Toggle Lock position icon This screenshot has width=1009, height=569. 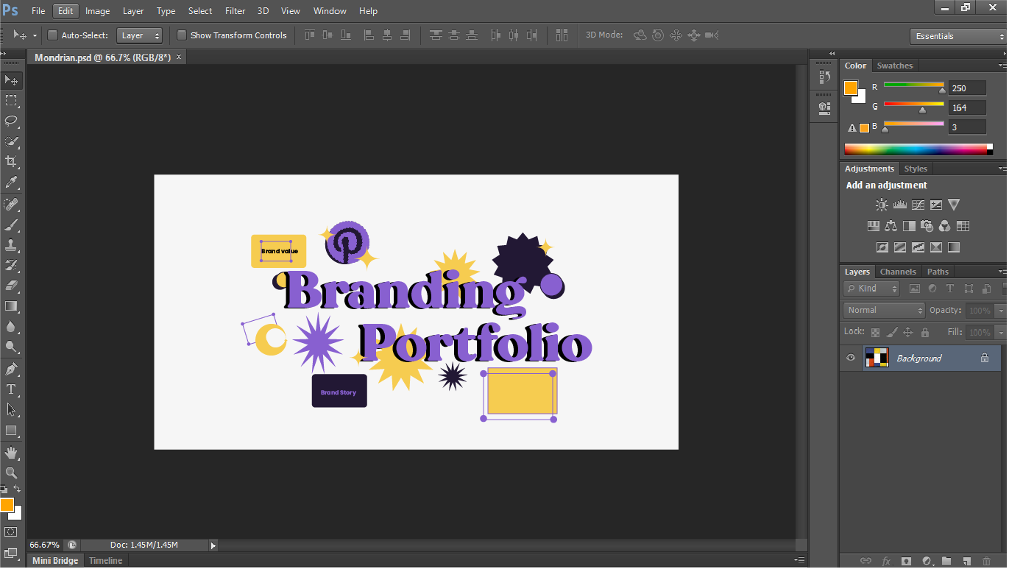908,333
